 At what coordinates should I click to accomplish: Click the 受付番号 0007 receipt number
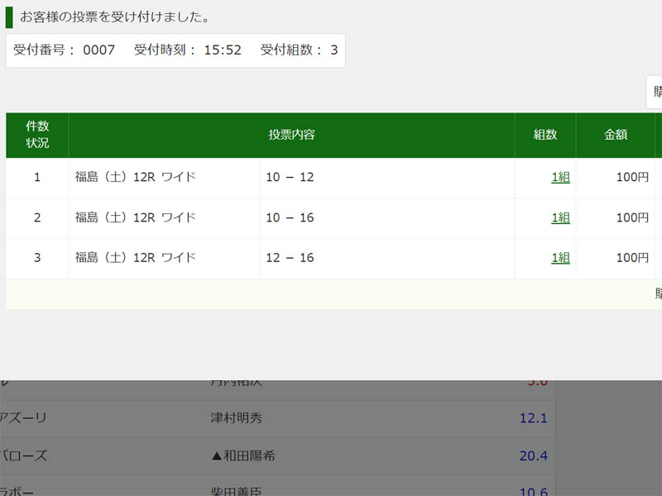click(64, 50)
